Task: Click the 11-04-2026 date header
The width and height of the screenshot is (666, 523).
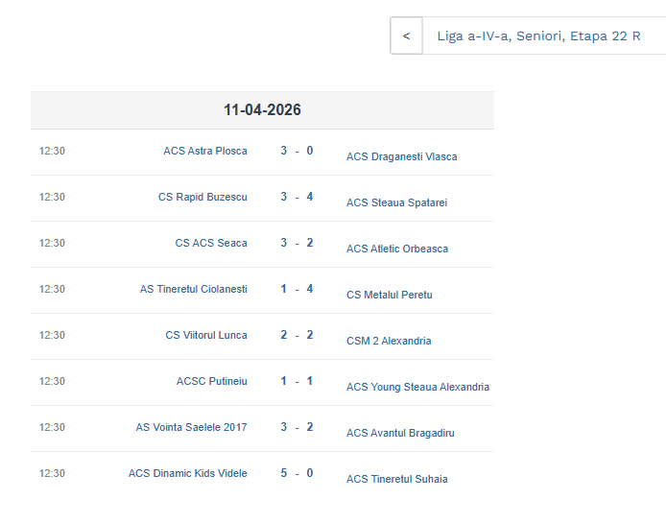Action: 262,110
